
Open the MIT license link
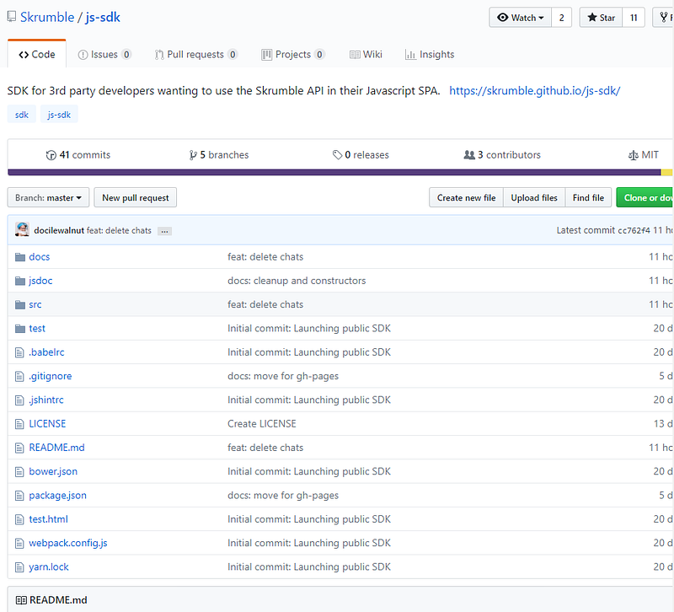(x=644, y=155)
